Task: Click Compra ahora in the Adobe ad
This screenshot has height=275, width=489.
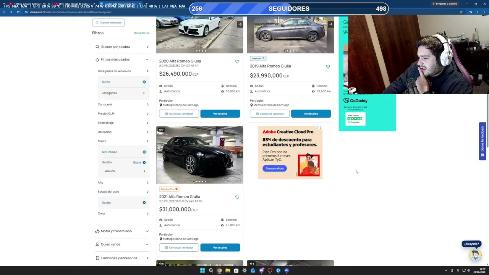Action: coord(275,168)
